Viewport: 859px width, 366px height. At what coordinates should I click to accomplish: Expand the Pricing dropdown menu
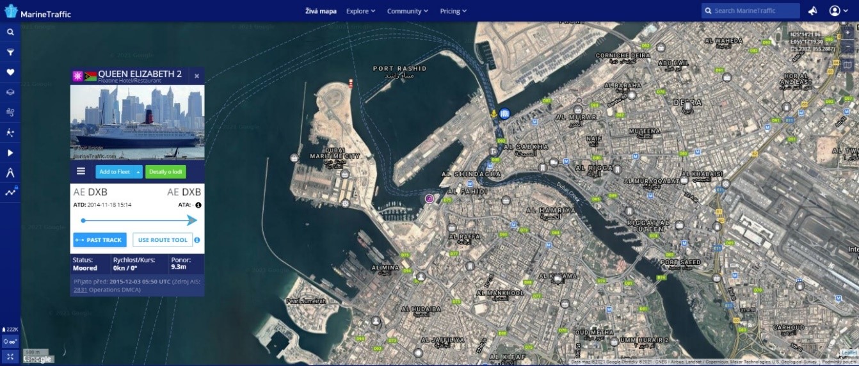coord(453,11)
